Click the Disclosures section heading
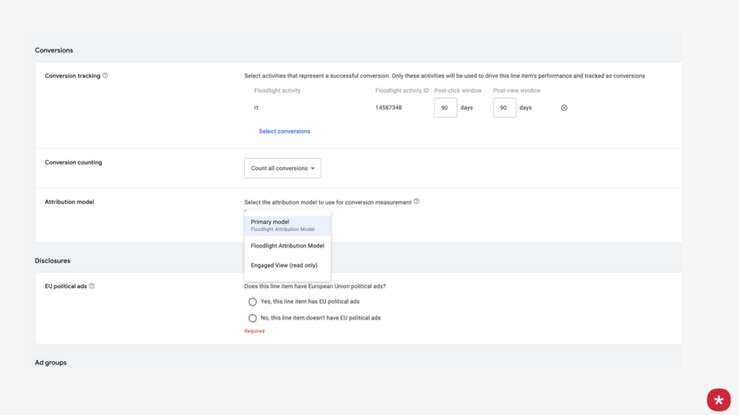 53,260
